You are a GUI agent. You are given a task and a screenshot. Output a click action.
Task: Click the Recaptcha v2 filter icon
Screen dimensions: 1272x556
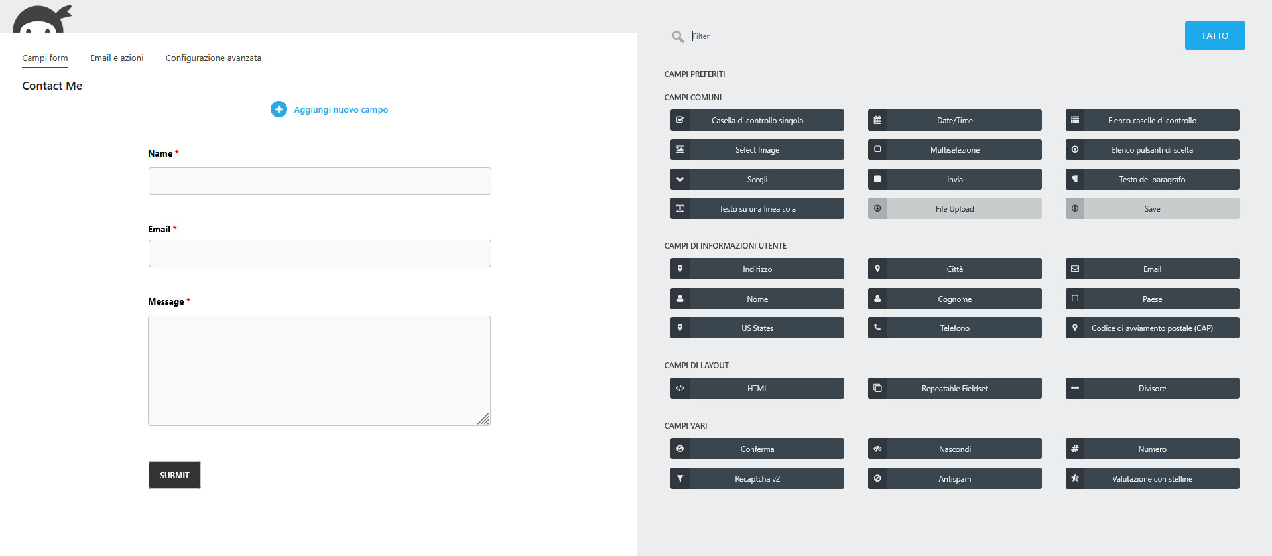[x=680, y=478]
